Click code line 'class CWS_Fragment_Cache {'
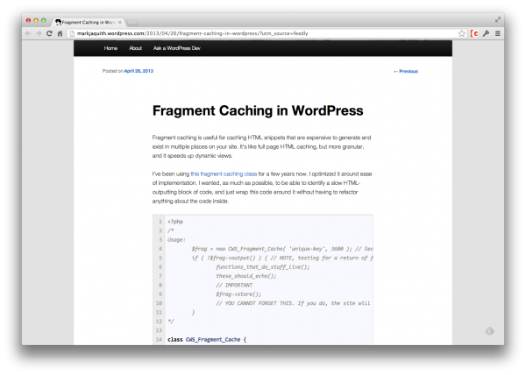Screen dimensions: 526x375 (x=207, y=339)
